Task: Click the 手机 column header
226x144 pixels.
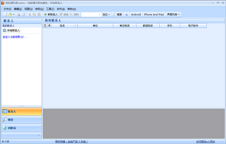Action: point(169,26)
